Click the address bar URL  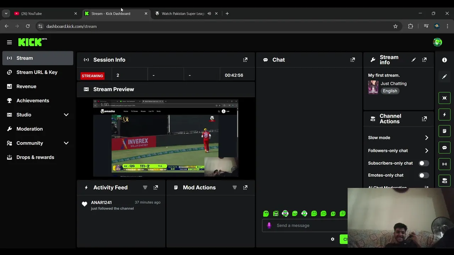[x=71, y=26]
